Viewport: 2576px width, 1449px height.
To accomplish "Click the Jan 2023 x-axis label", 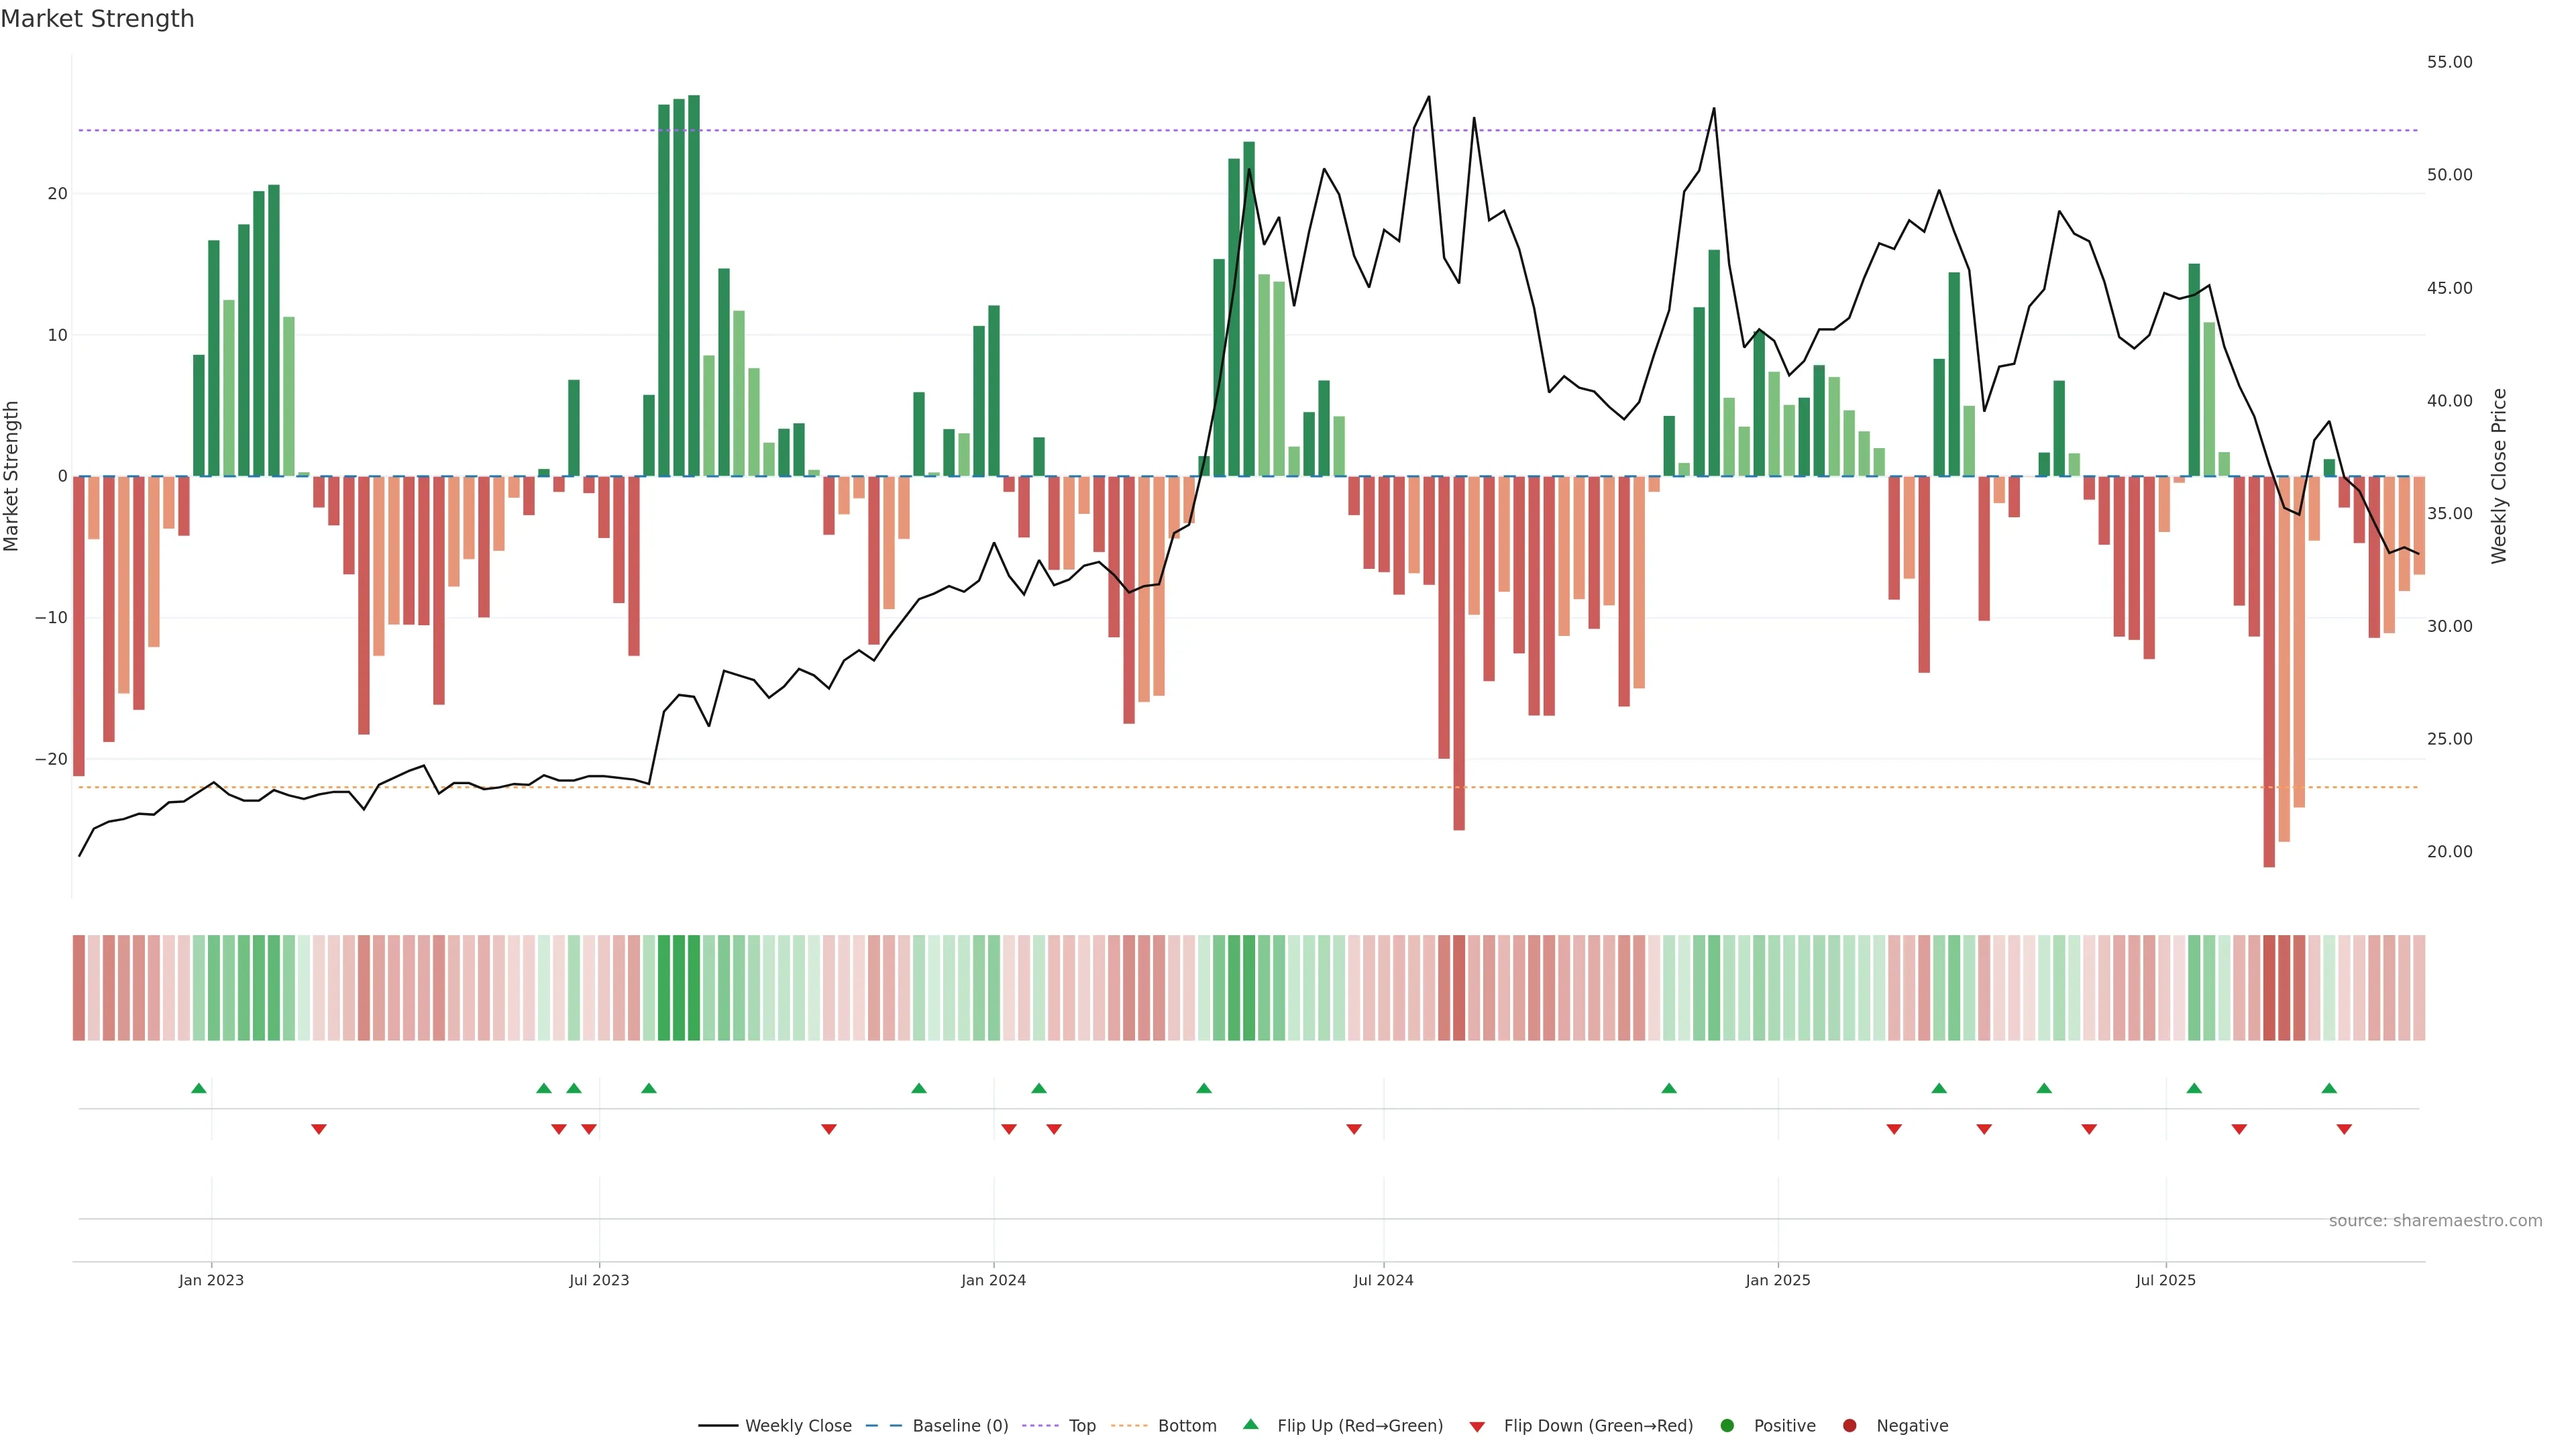I will click(x=211, y=1280).
